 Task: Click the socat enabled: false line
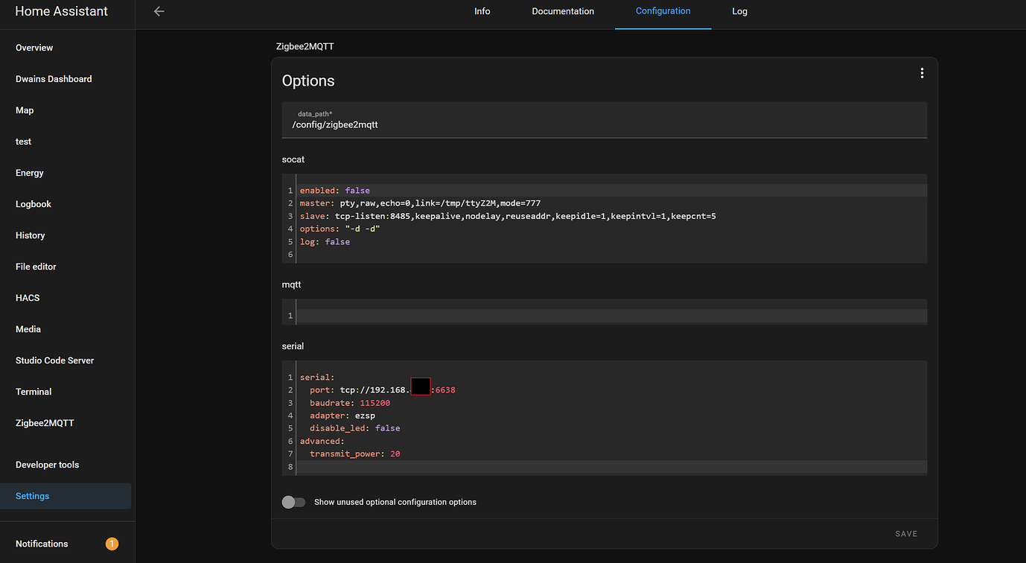point(335,191)
